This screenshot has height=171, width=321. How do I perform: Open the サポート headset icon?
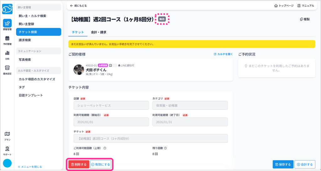pos(7,150)
